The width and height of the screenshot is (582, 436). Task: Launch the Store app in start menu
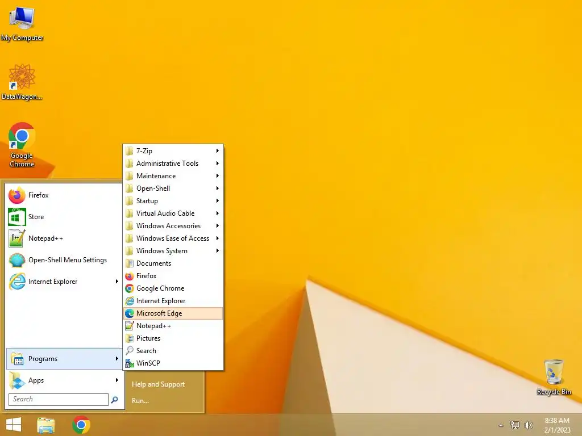click(64, 216)
